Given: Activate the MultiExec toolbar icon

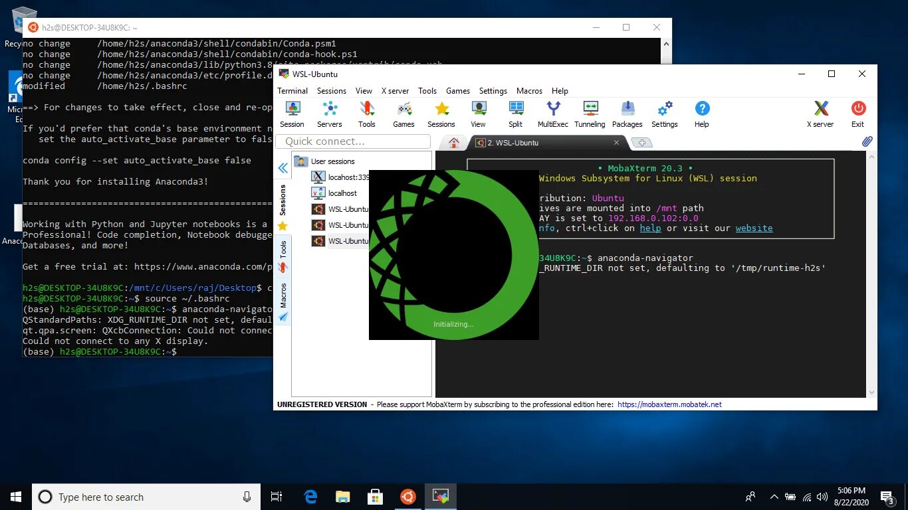Looking at the screenshot, I should pos(553,114).
